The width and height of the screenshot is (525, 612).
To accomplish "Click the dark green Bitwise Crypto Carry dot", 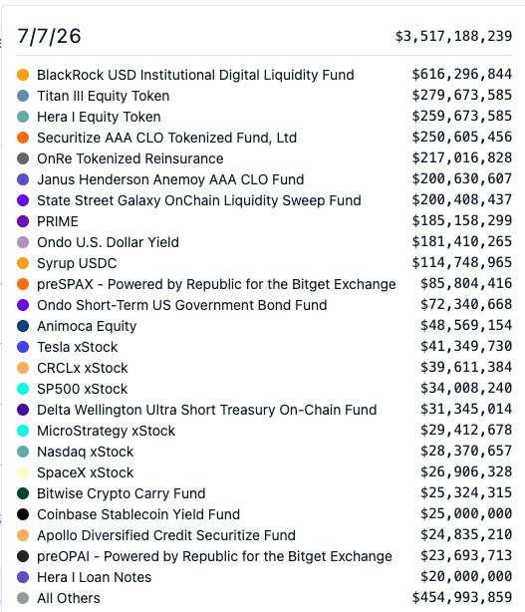I will pos(23,493).
